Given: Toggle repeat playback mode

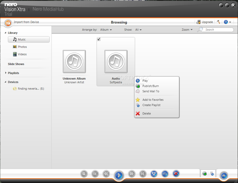Looking at the screenshot, I should [165, 174].
